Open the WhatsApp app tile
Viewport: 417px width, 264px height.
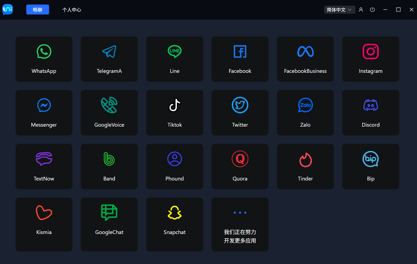pyautogui.click(x=44, y=59)
